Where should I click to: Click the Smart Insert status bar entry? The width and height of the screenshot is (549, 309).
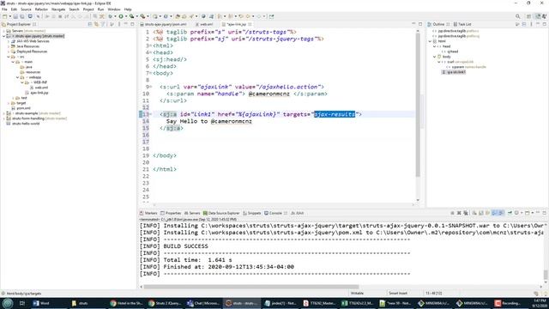tap(398, 294)
